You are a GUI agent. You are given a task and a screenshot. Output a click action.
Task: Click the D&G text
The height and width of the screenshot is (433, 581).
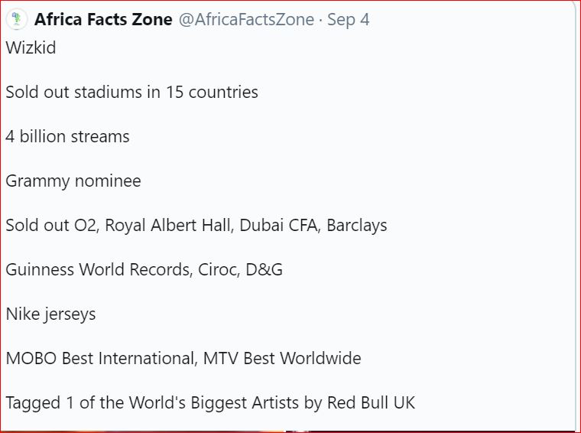265,269
